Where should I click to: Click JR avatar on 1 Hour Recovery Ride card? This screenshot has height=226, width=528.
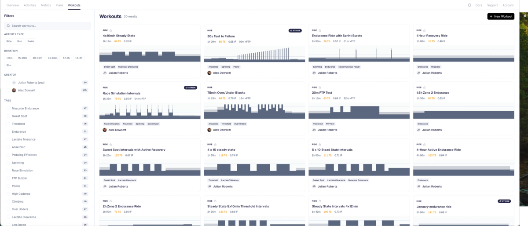418,73
